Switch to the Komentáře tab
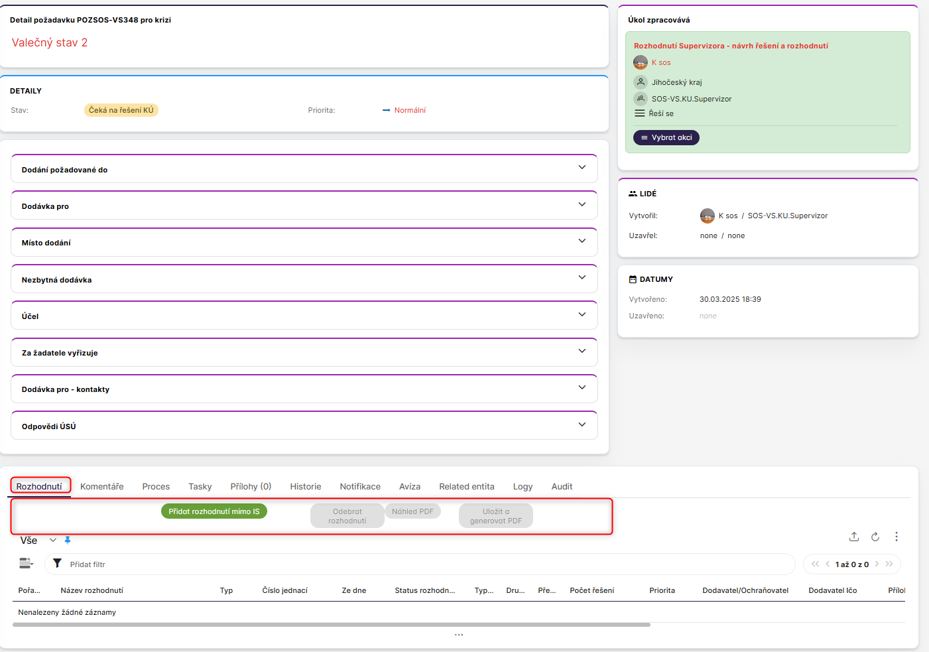Viewport: 929px width, 652px height. (102, 486)
